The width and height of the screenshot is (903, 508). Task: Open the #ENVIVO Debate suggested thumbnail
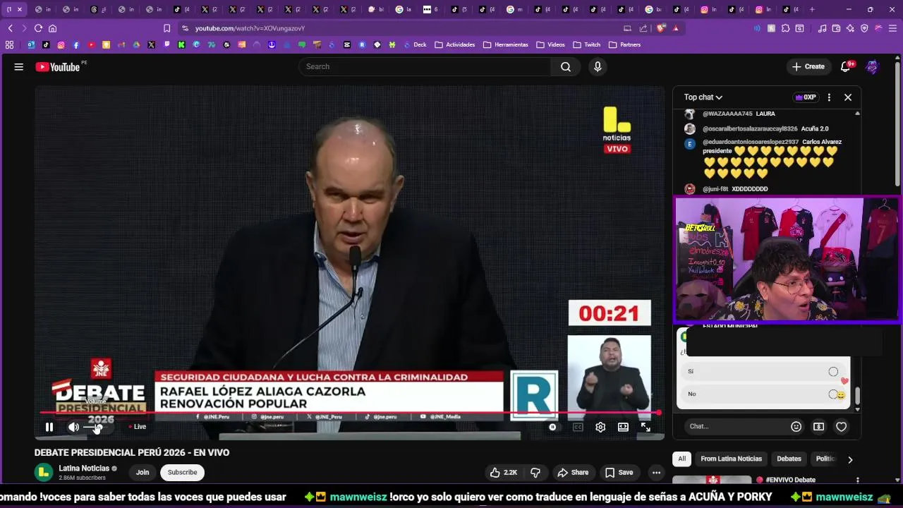tap(713, 480)
